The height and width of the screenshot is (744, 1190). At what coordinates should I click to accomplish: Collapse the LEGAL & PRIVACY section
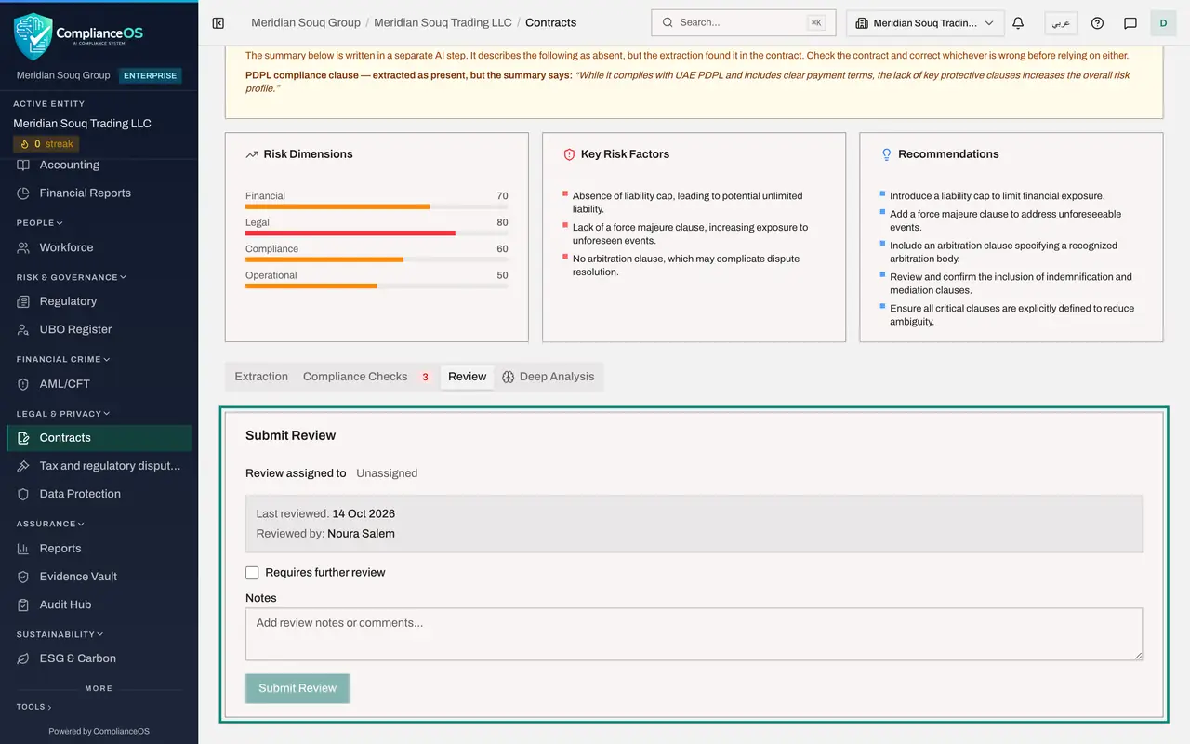tap(63, 414)
